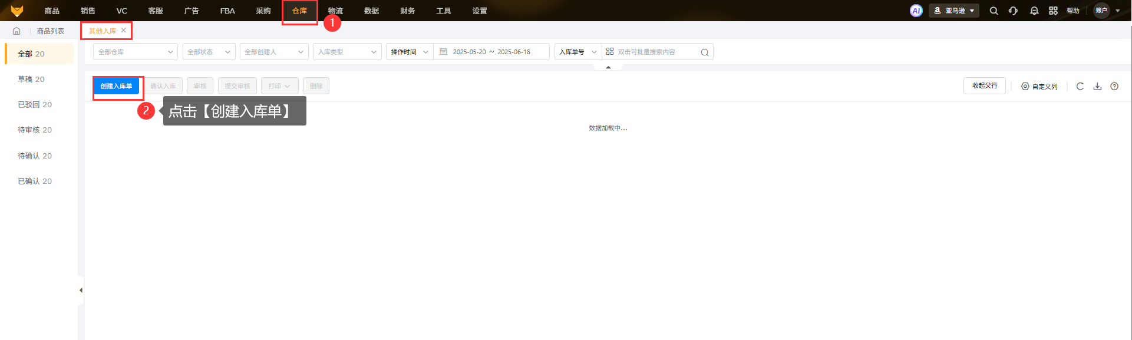Click the search magnifier in search box
Viewport: 1132px width, 340px height.
click(x=705, y=52)
